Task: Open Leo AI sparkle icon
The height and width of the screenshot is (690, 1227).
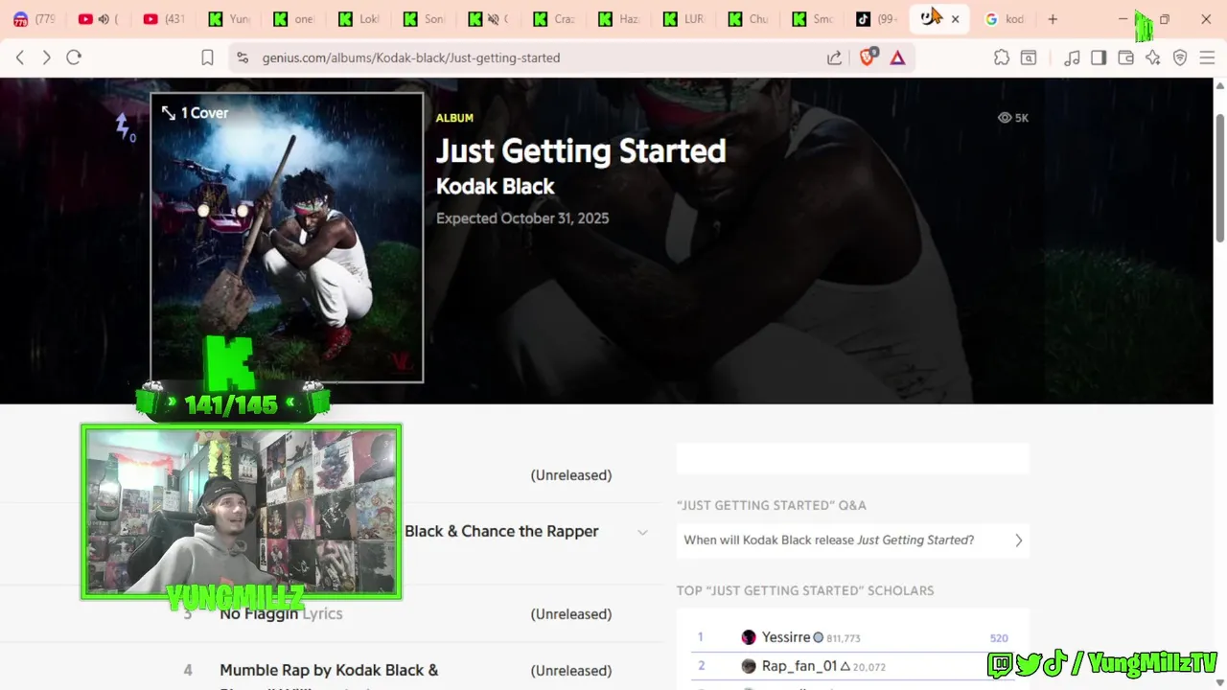Action: point(1153,57)
